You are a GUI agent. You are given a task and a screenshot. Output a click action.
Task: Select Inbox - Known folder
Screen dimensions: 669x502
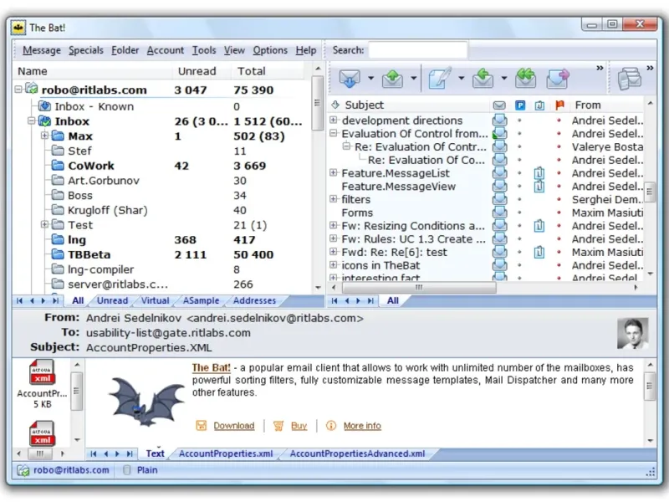(94, 106)
